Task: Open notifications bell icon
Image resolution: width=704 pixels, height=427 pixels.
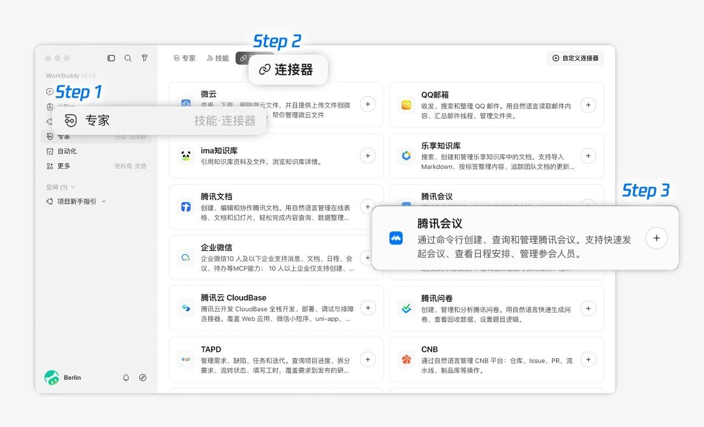Action: pos(126,378)
